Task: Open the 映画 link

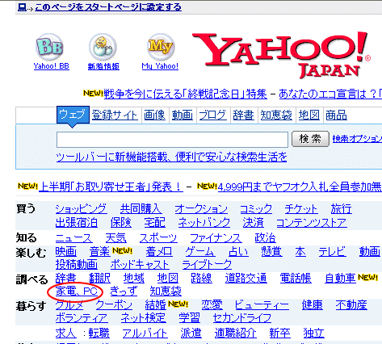Action: (66, 252)
